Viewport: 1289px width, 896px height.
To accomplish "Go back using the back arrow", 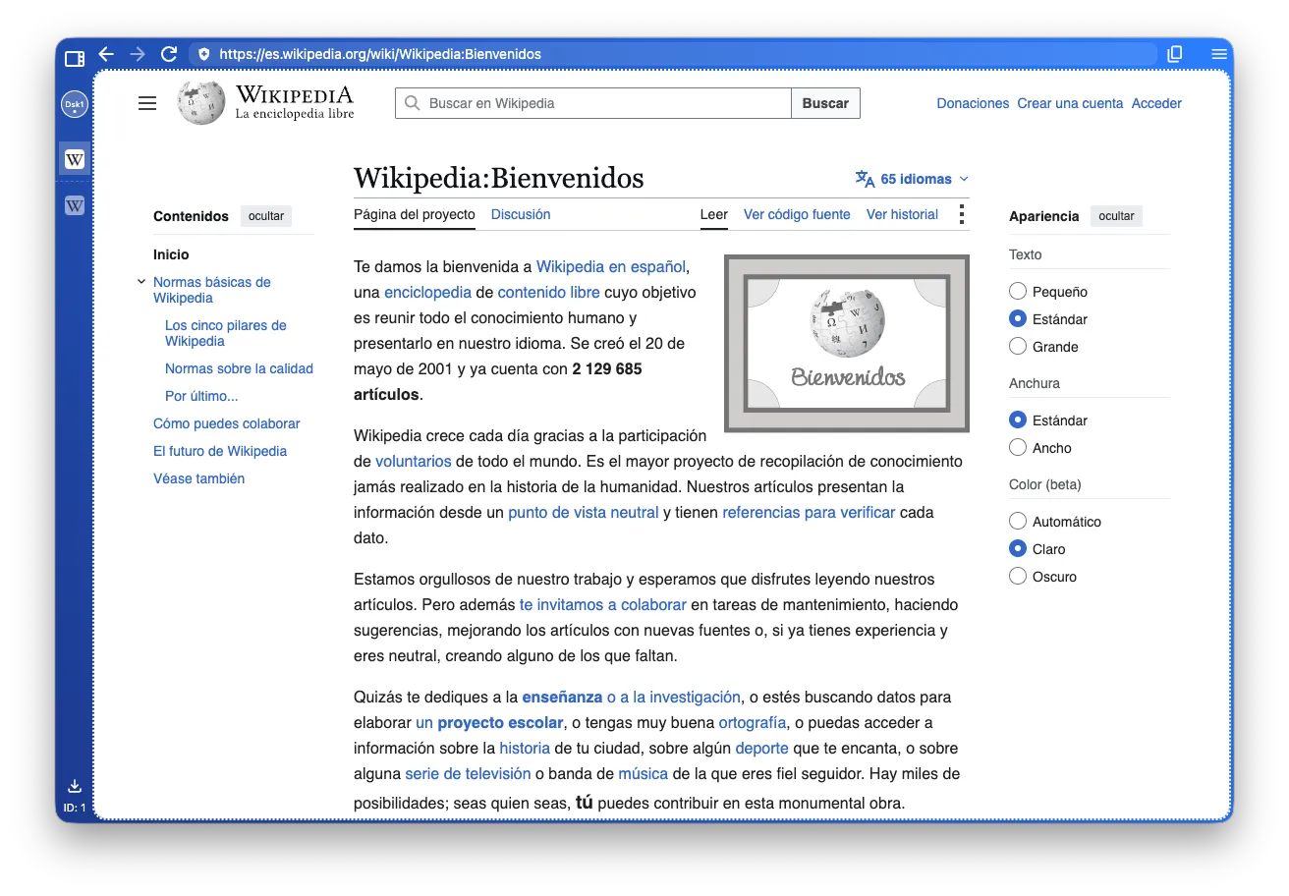I will 106,54.
